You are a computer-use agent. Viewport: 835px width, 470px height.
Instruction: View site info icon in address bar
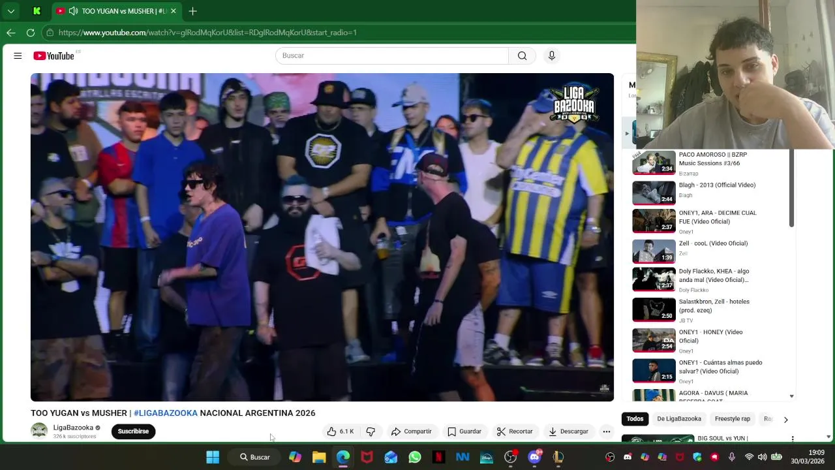[50, 32]
